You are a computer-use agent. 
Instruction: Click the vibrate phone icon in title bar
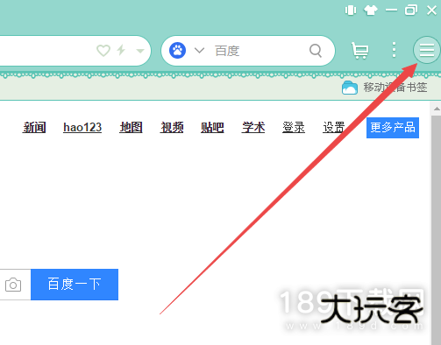pos(351,11)
